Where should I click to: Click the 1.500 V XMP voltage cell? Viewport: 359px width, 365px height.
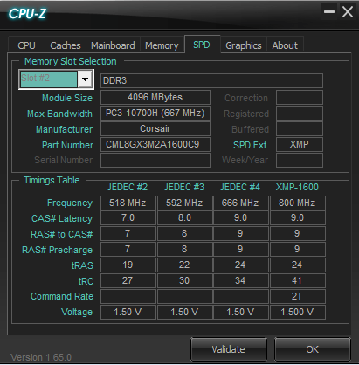coord(297,312)
